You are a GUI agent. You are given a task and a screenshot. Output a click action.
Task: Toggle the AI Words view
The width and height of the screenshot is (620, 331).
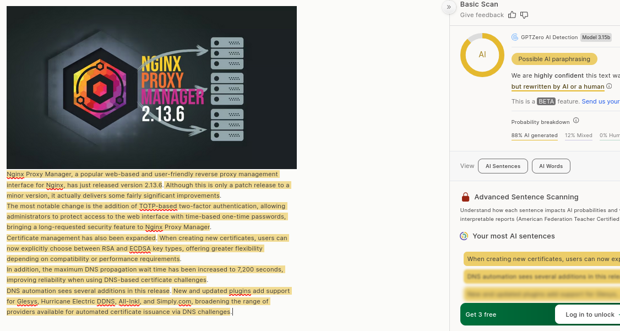point(551,166)
